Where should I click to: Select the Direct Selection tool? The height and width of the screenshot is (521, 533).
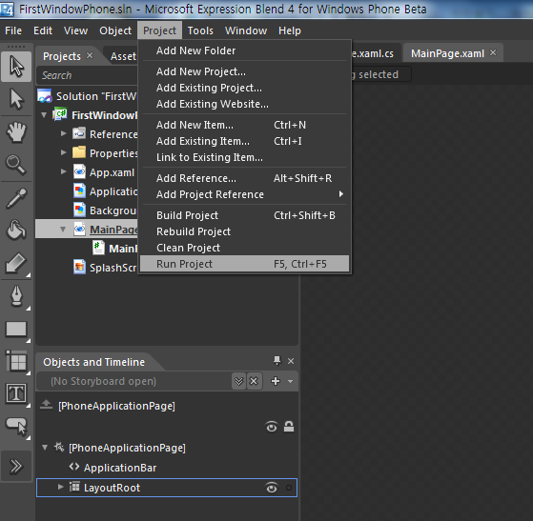pos(16,99)
